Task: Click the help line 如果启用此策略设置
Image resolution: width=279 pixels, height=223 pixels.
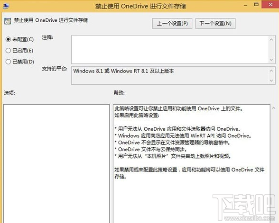Action: coord(137,115)
